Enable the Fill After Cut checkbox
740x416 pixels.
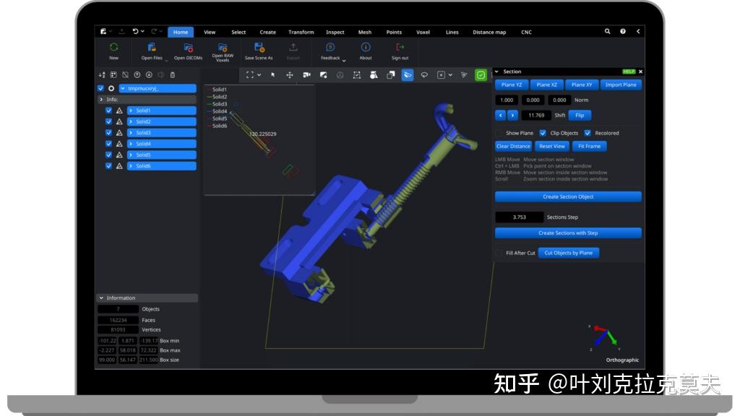click(x=499, y=253)
